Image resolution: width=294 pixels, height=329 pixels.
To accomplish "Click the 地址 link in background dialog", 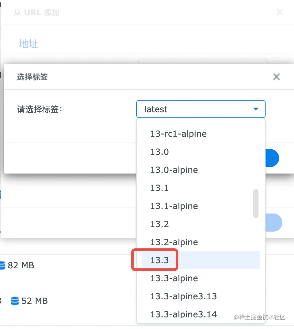I will [28, 44].
